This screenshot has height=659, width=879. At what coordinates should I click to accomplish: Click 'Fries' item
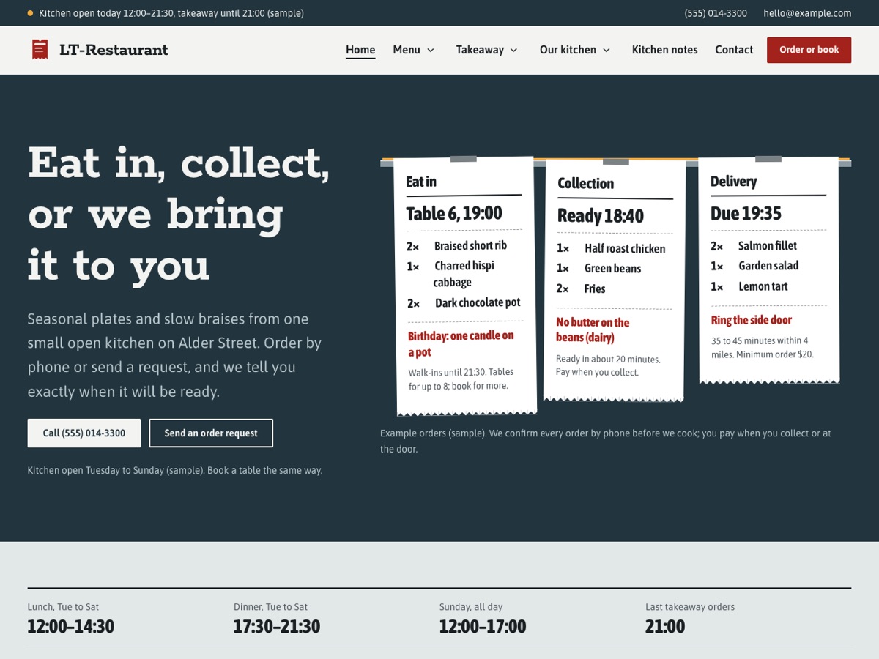pos(595,289)
